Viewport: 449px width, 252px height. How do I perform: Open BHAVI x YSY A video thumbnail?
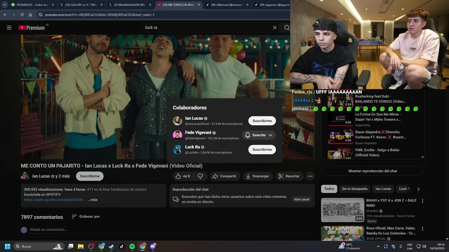(x=342, y=210)
